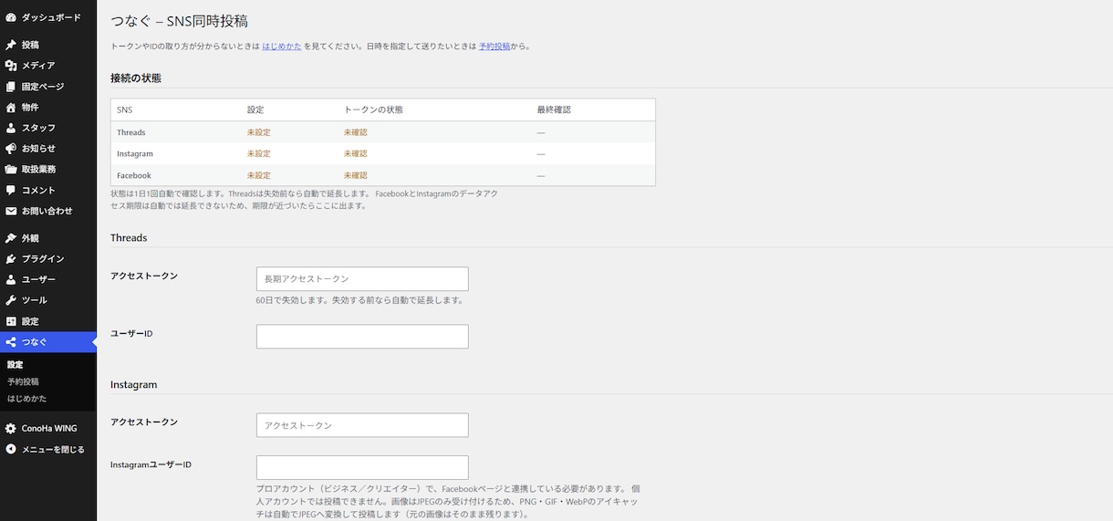Click the ユーザー user icon
This screenshot has height=521, width=1113.
11,280
